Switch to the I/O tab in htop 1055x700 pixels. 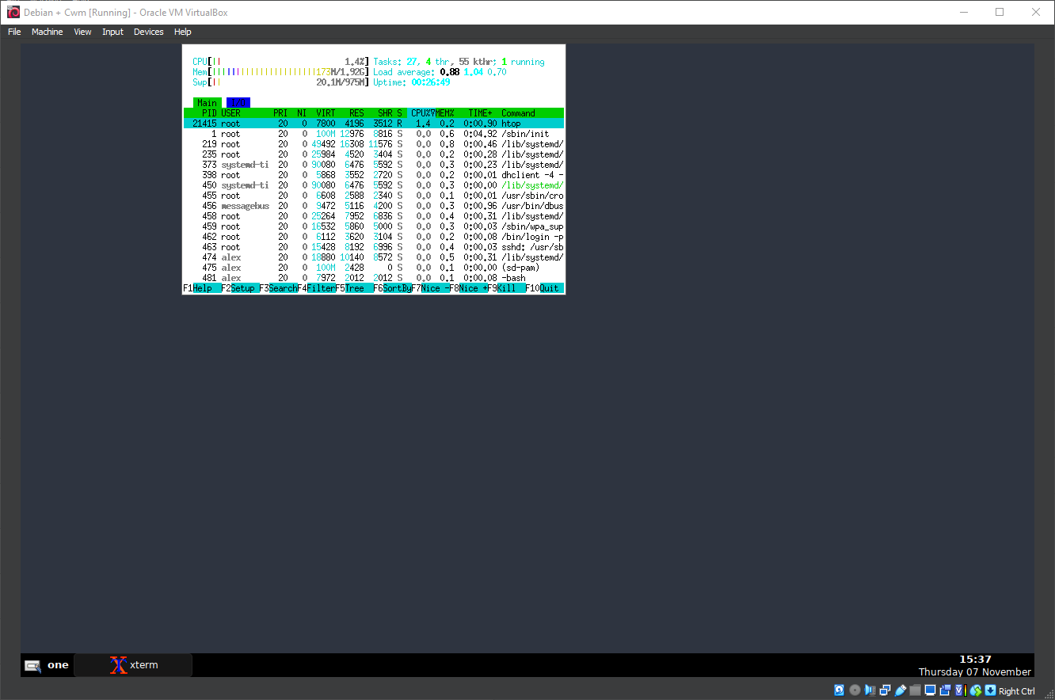coord(238,103)
